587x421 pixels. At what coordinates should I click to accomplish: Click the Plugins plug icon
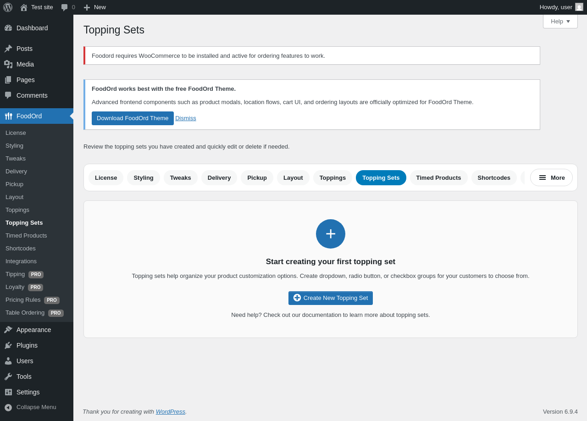(8, 345)
